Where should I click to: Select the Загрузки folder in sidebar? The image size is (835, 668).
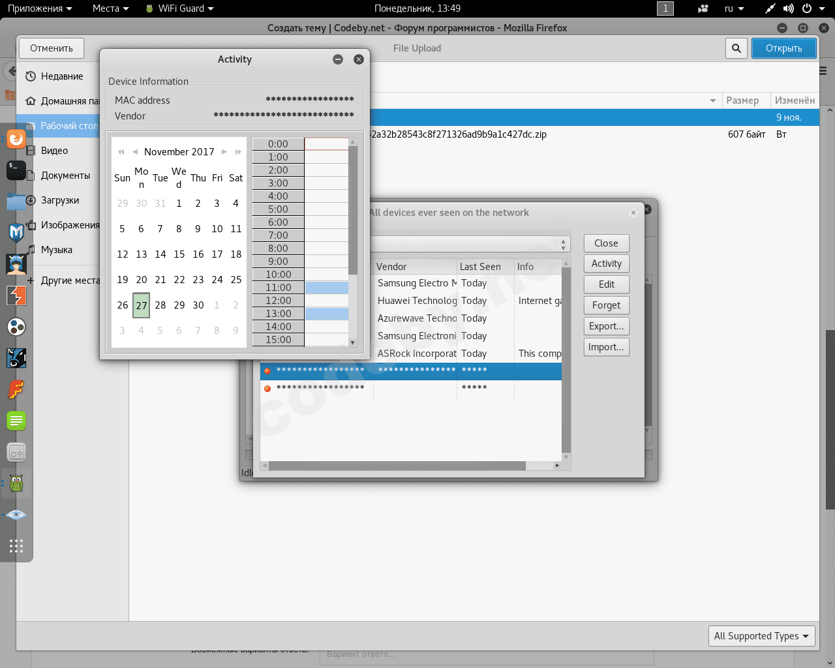click(60, 200)
